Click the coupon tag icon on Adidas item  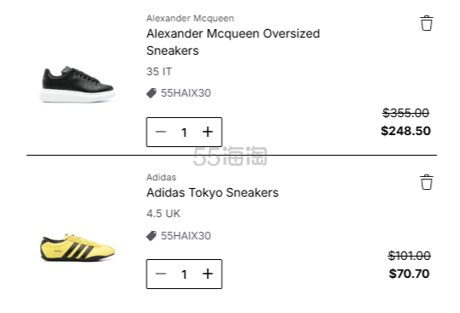point(151,235)
